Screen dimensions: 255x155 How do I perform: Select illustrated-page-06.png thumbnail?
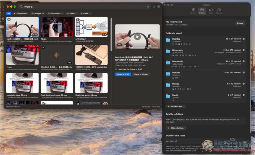(x=91, y=83)
